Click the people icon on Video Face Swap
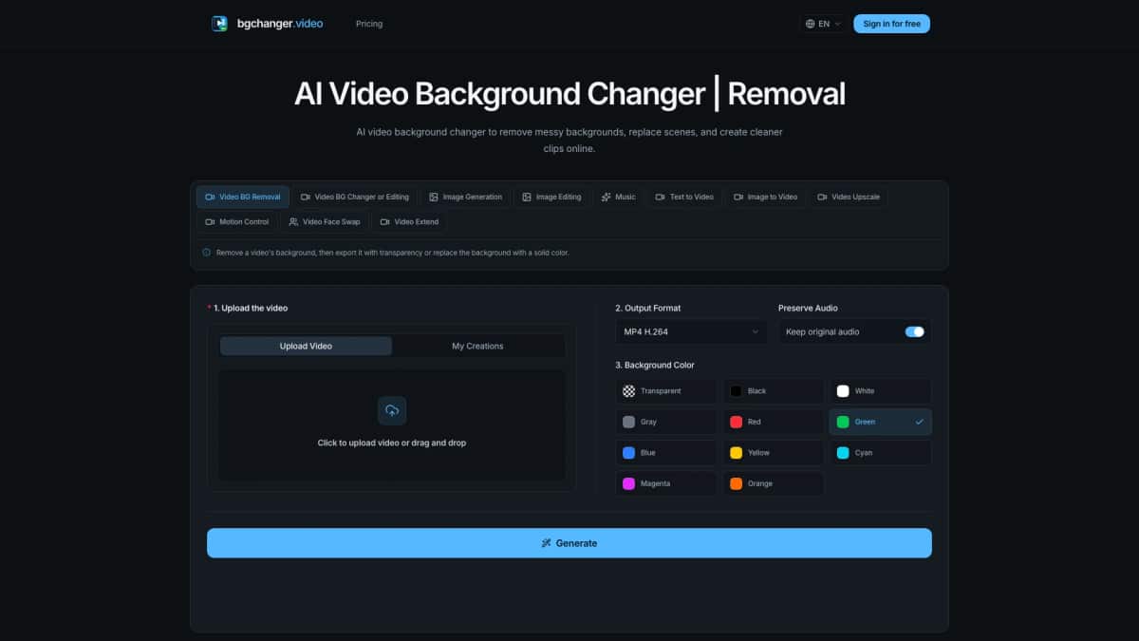Image resolution: width=1139 pixels, height=641 pixels. coord(294,221)
